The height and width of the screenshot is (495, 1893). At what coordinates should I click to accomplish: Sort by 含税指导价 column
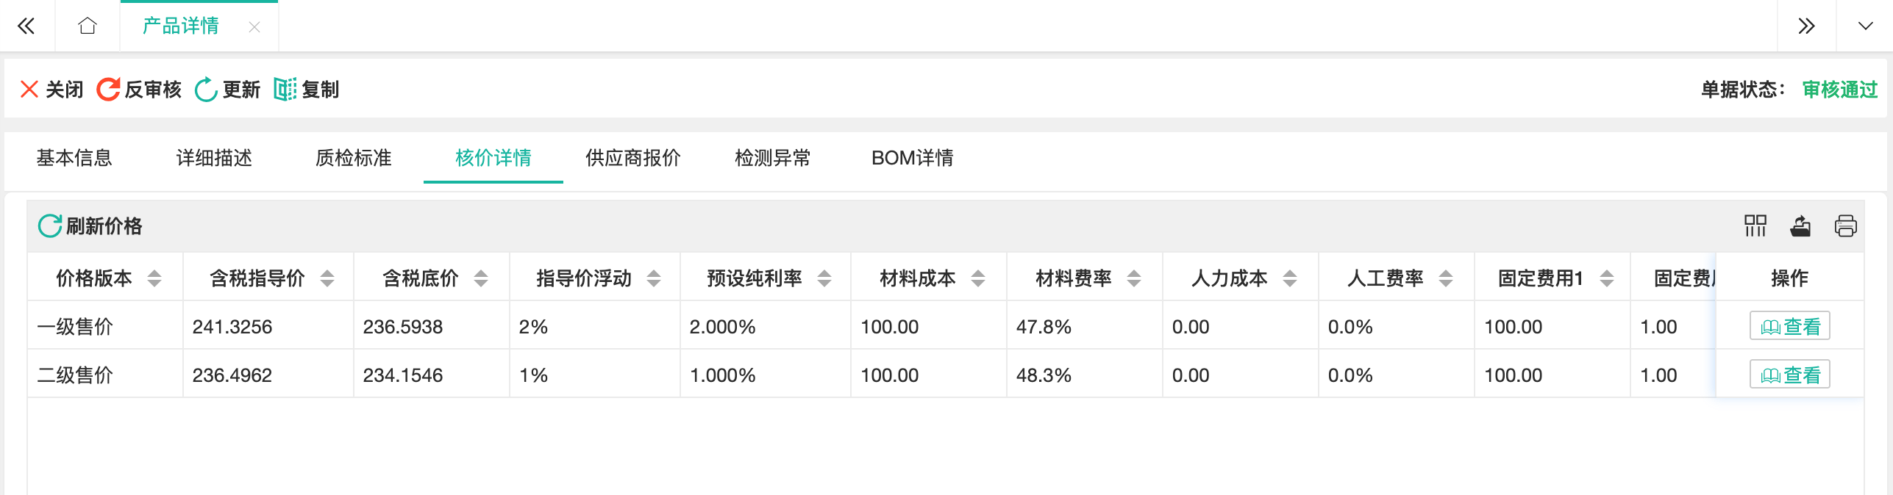[327, 278]
